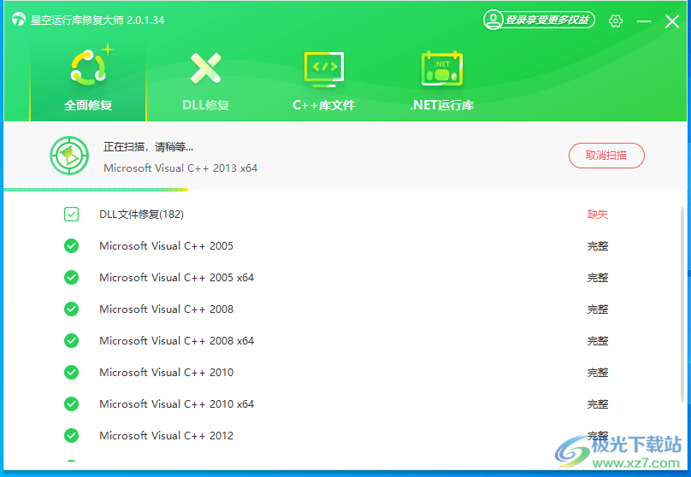Switch to the C++库文件 tab label
Image resolution: width=691 pixels, height=477 pixels.
click(323, 105)
